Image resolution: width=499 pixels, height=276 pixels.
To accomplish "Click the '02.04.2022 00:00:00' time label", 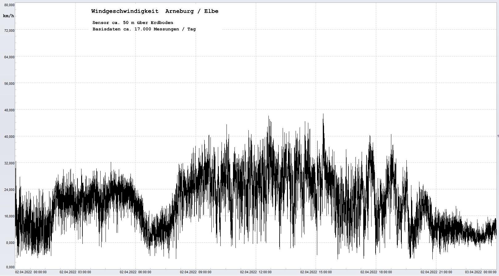I will click(31, 272).
